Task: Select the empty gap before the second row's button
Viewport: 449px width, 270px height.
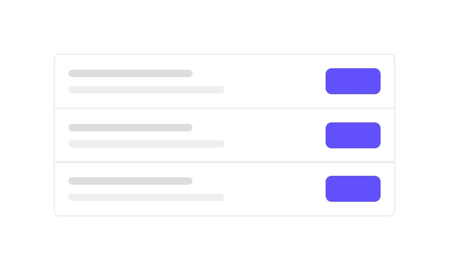Action: click(x=275, y=136)
